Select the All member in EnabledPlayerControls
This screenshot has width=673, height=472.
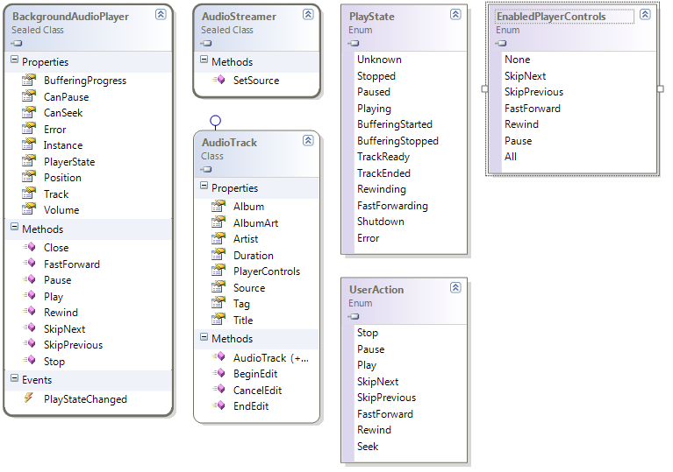coord(511,157)
